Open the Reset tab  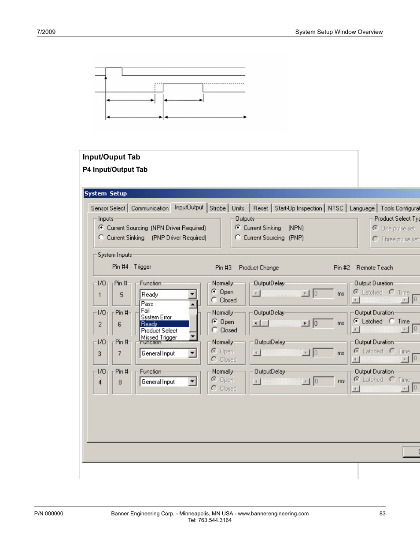pos(261,208)
